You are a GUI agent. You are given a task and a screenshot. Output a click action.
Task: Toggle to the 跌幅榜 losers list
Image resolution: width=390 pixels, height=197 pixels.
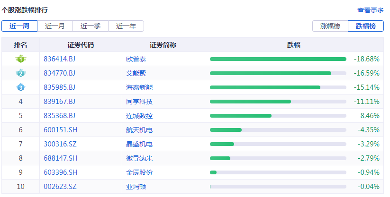366,26
